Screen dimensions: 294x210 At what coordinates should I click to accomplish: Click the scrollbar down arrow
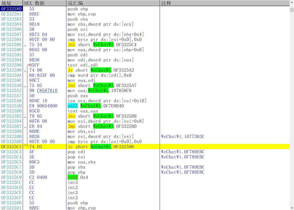[x=292, y=208]
